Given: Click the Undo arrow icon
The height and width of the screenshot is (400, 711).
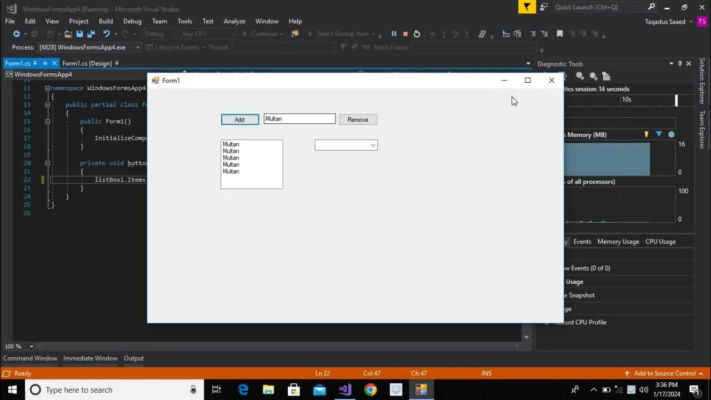Looking at the screenshot, I should (106, 34).
